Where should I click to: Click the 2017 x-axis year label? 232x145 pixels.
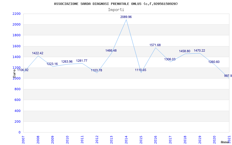point(171,140)
